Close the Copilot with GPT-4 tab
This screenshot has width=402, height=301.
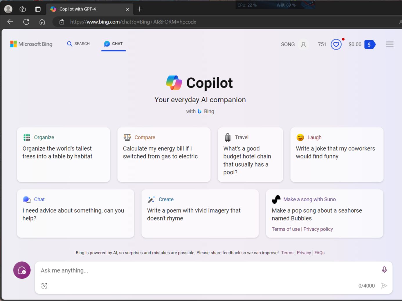click(127, 9)
